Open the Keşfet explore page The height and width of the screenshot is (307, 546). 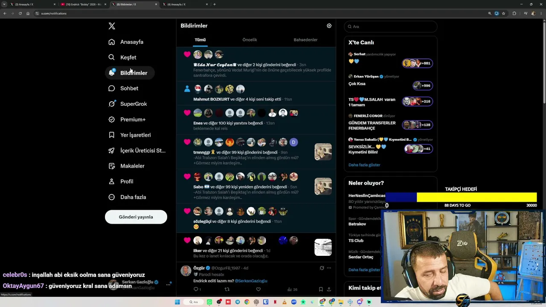pos(123,57)
